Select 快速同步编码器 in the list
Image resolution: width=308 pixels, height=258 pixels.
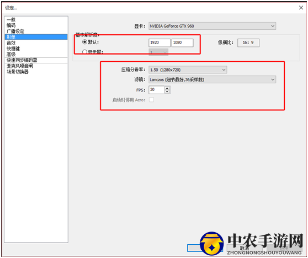pos(22,60)
